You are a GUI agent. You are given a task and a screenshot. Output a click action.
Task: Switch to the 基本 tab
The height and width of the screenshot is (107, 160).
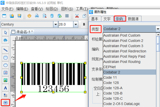pos(95,19)
